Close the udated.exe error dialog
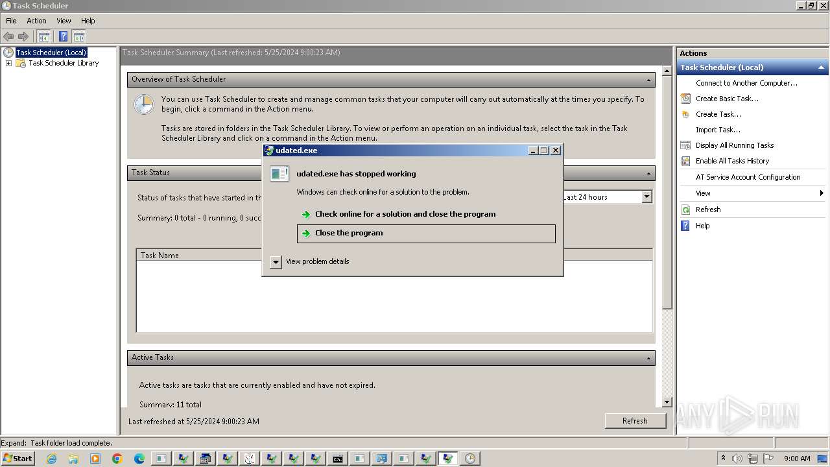 coord(556,150)
